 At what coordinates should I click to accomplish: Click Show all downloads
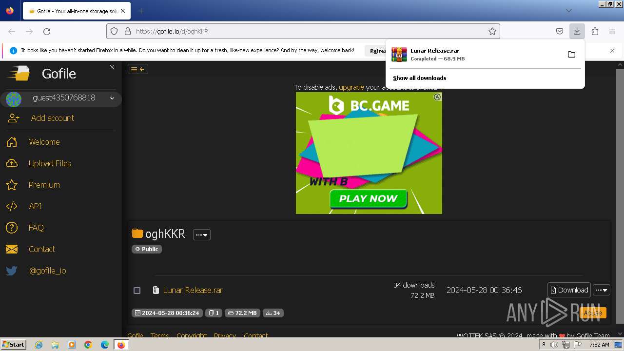tap(420, 78)
